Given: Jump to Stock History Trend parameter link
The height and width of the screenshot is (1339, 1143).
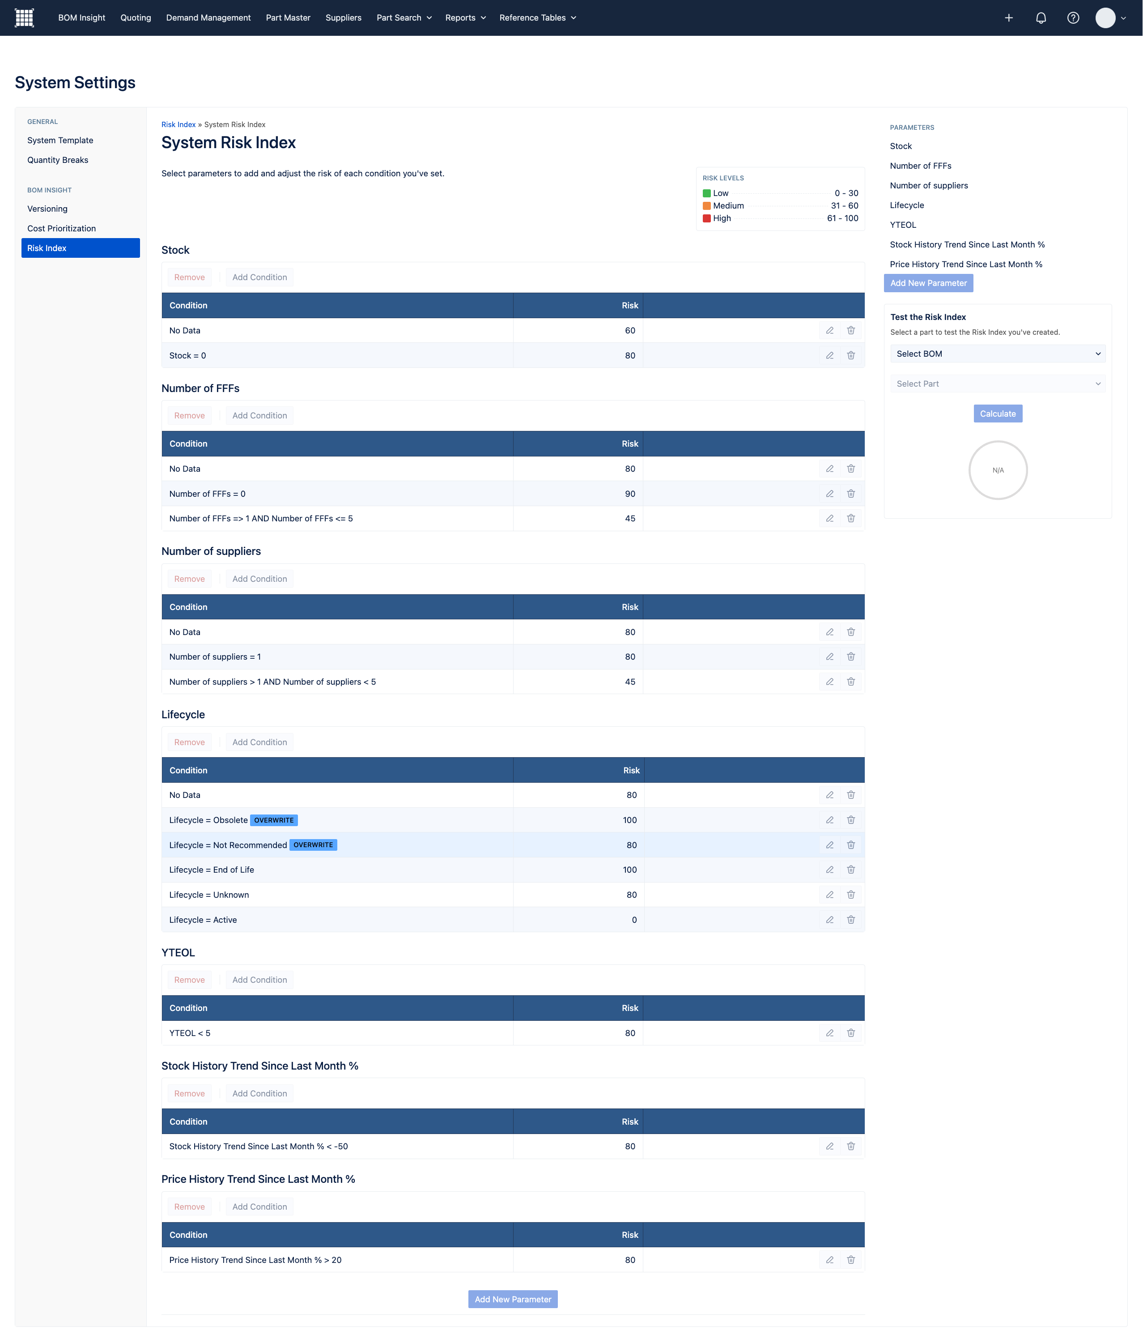Looking at the screenshot, I should click(x=967, y=245).
